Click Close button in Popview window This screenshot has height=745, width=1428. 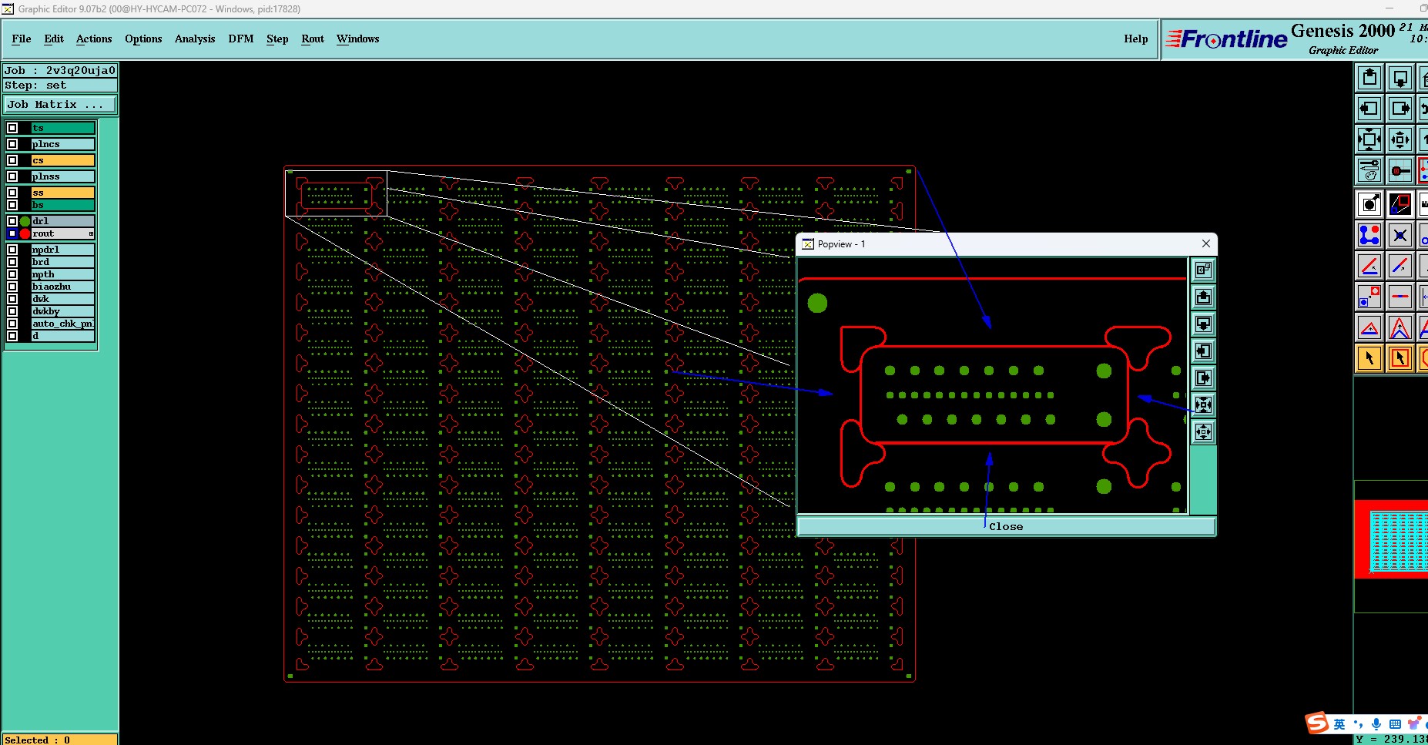(1006, 526)
